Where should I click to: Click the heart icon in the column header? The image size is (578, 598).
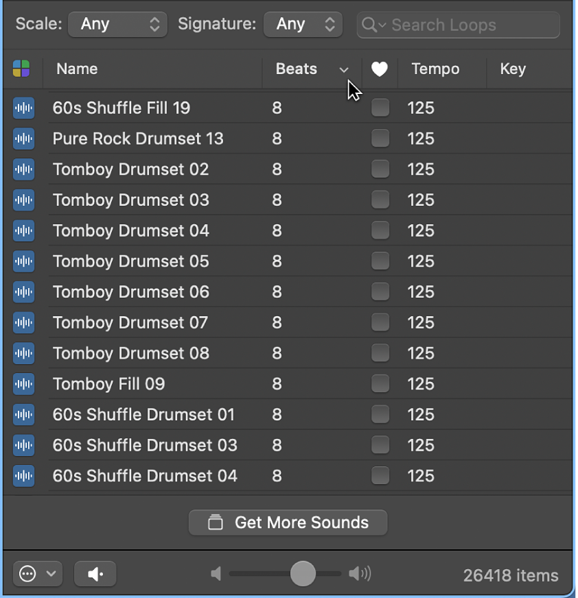tap(380, 69)
